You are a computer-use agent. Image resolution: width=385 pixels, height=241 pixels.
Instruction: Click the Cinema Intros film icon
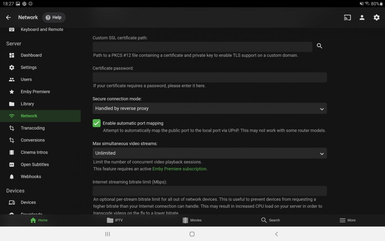coord(12,152)
